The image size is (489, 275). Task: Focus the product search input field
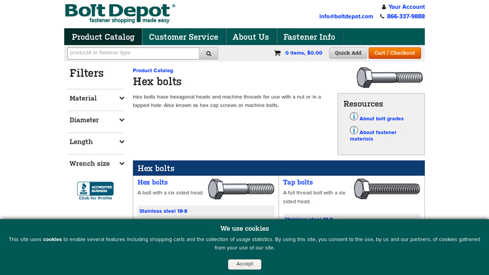(x=133, y=53)
